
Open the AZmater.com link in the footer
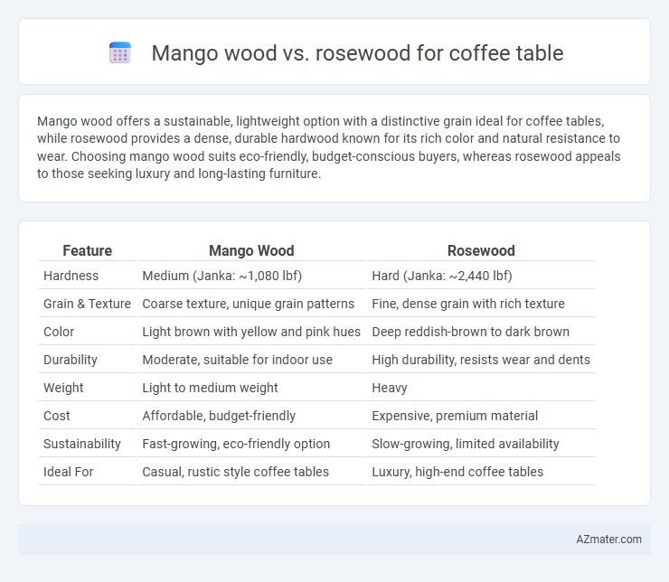pos(608,540)
